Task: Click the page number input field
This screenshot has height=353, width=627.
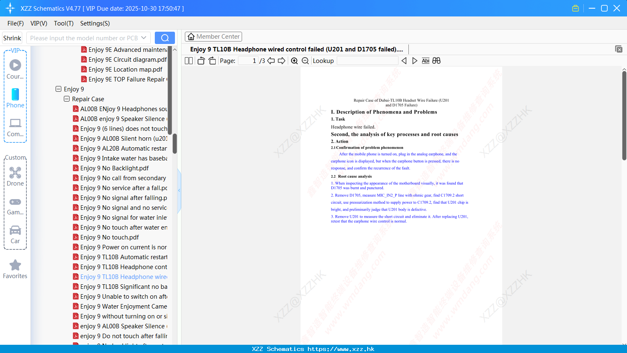Action: click(248, 60)
